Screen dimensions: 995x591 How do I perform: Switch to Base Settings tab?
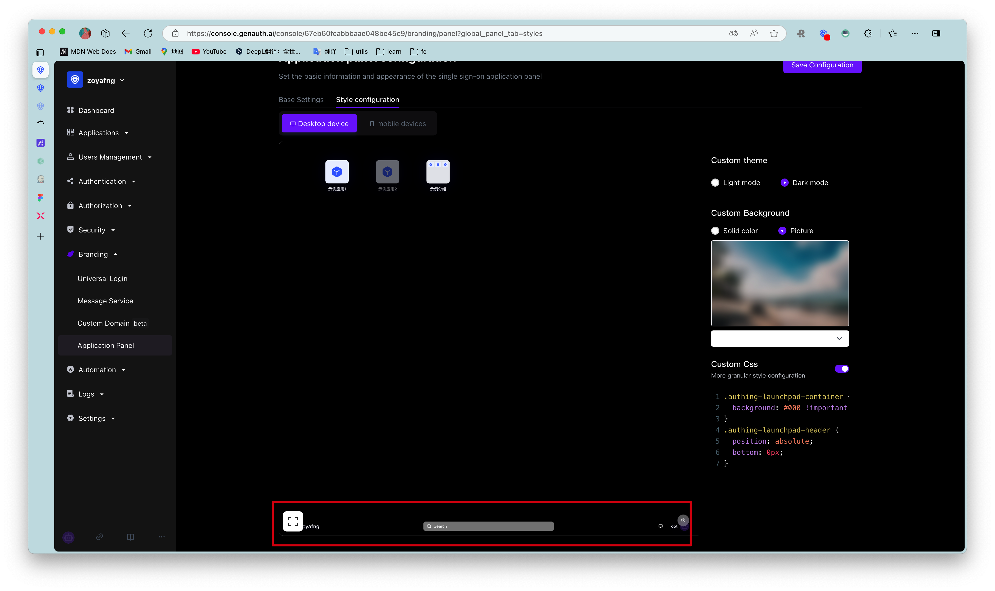click(x=301, y=100)
